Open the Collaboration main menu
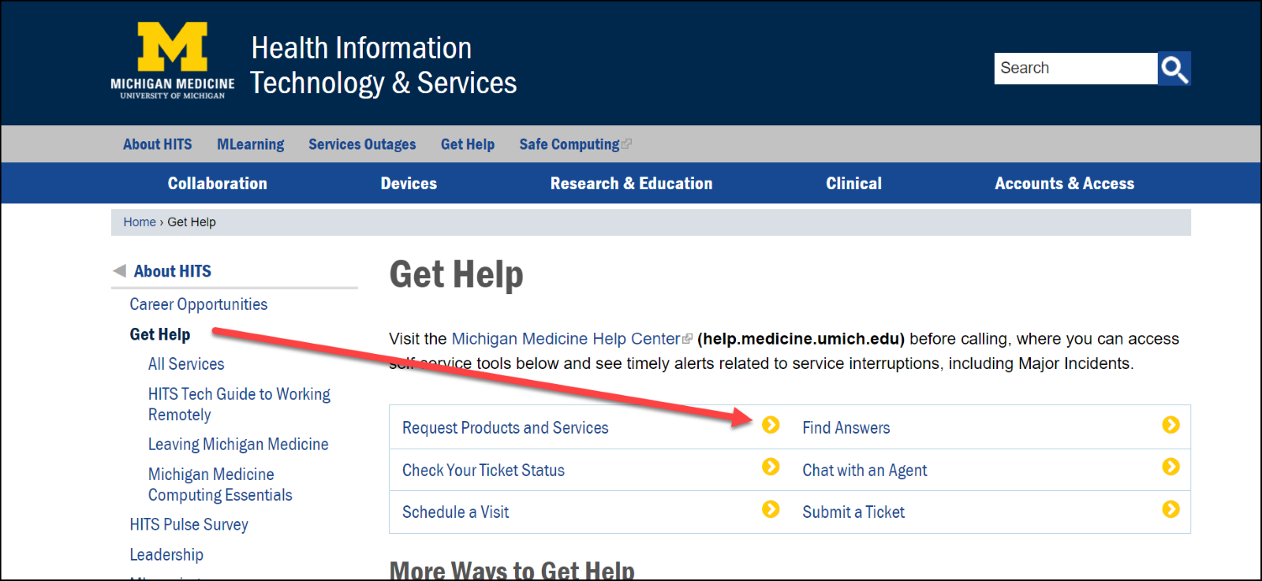 [217, 184]
